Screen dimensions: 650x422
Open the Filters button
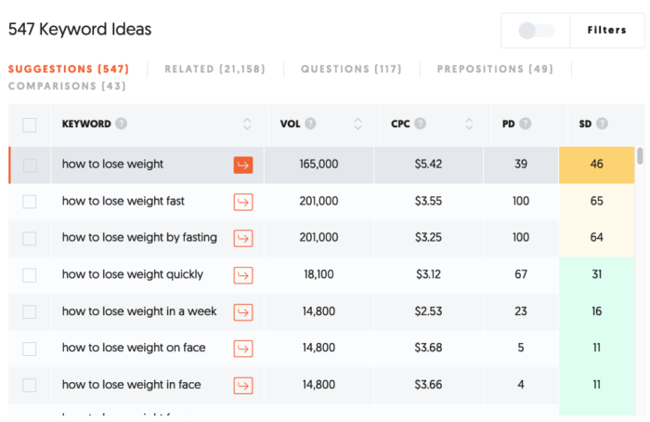[606, 30]
